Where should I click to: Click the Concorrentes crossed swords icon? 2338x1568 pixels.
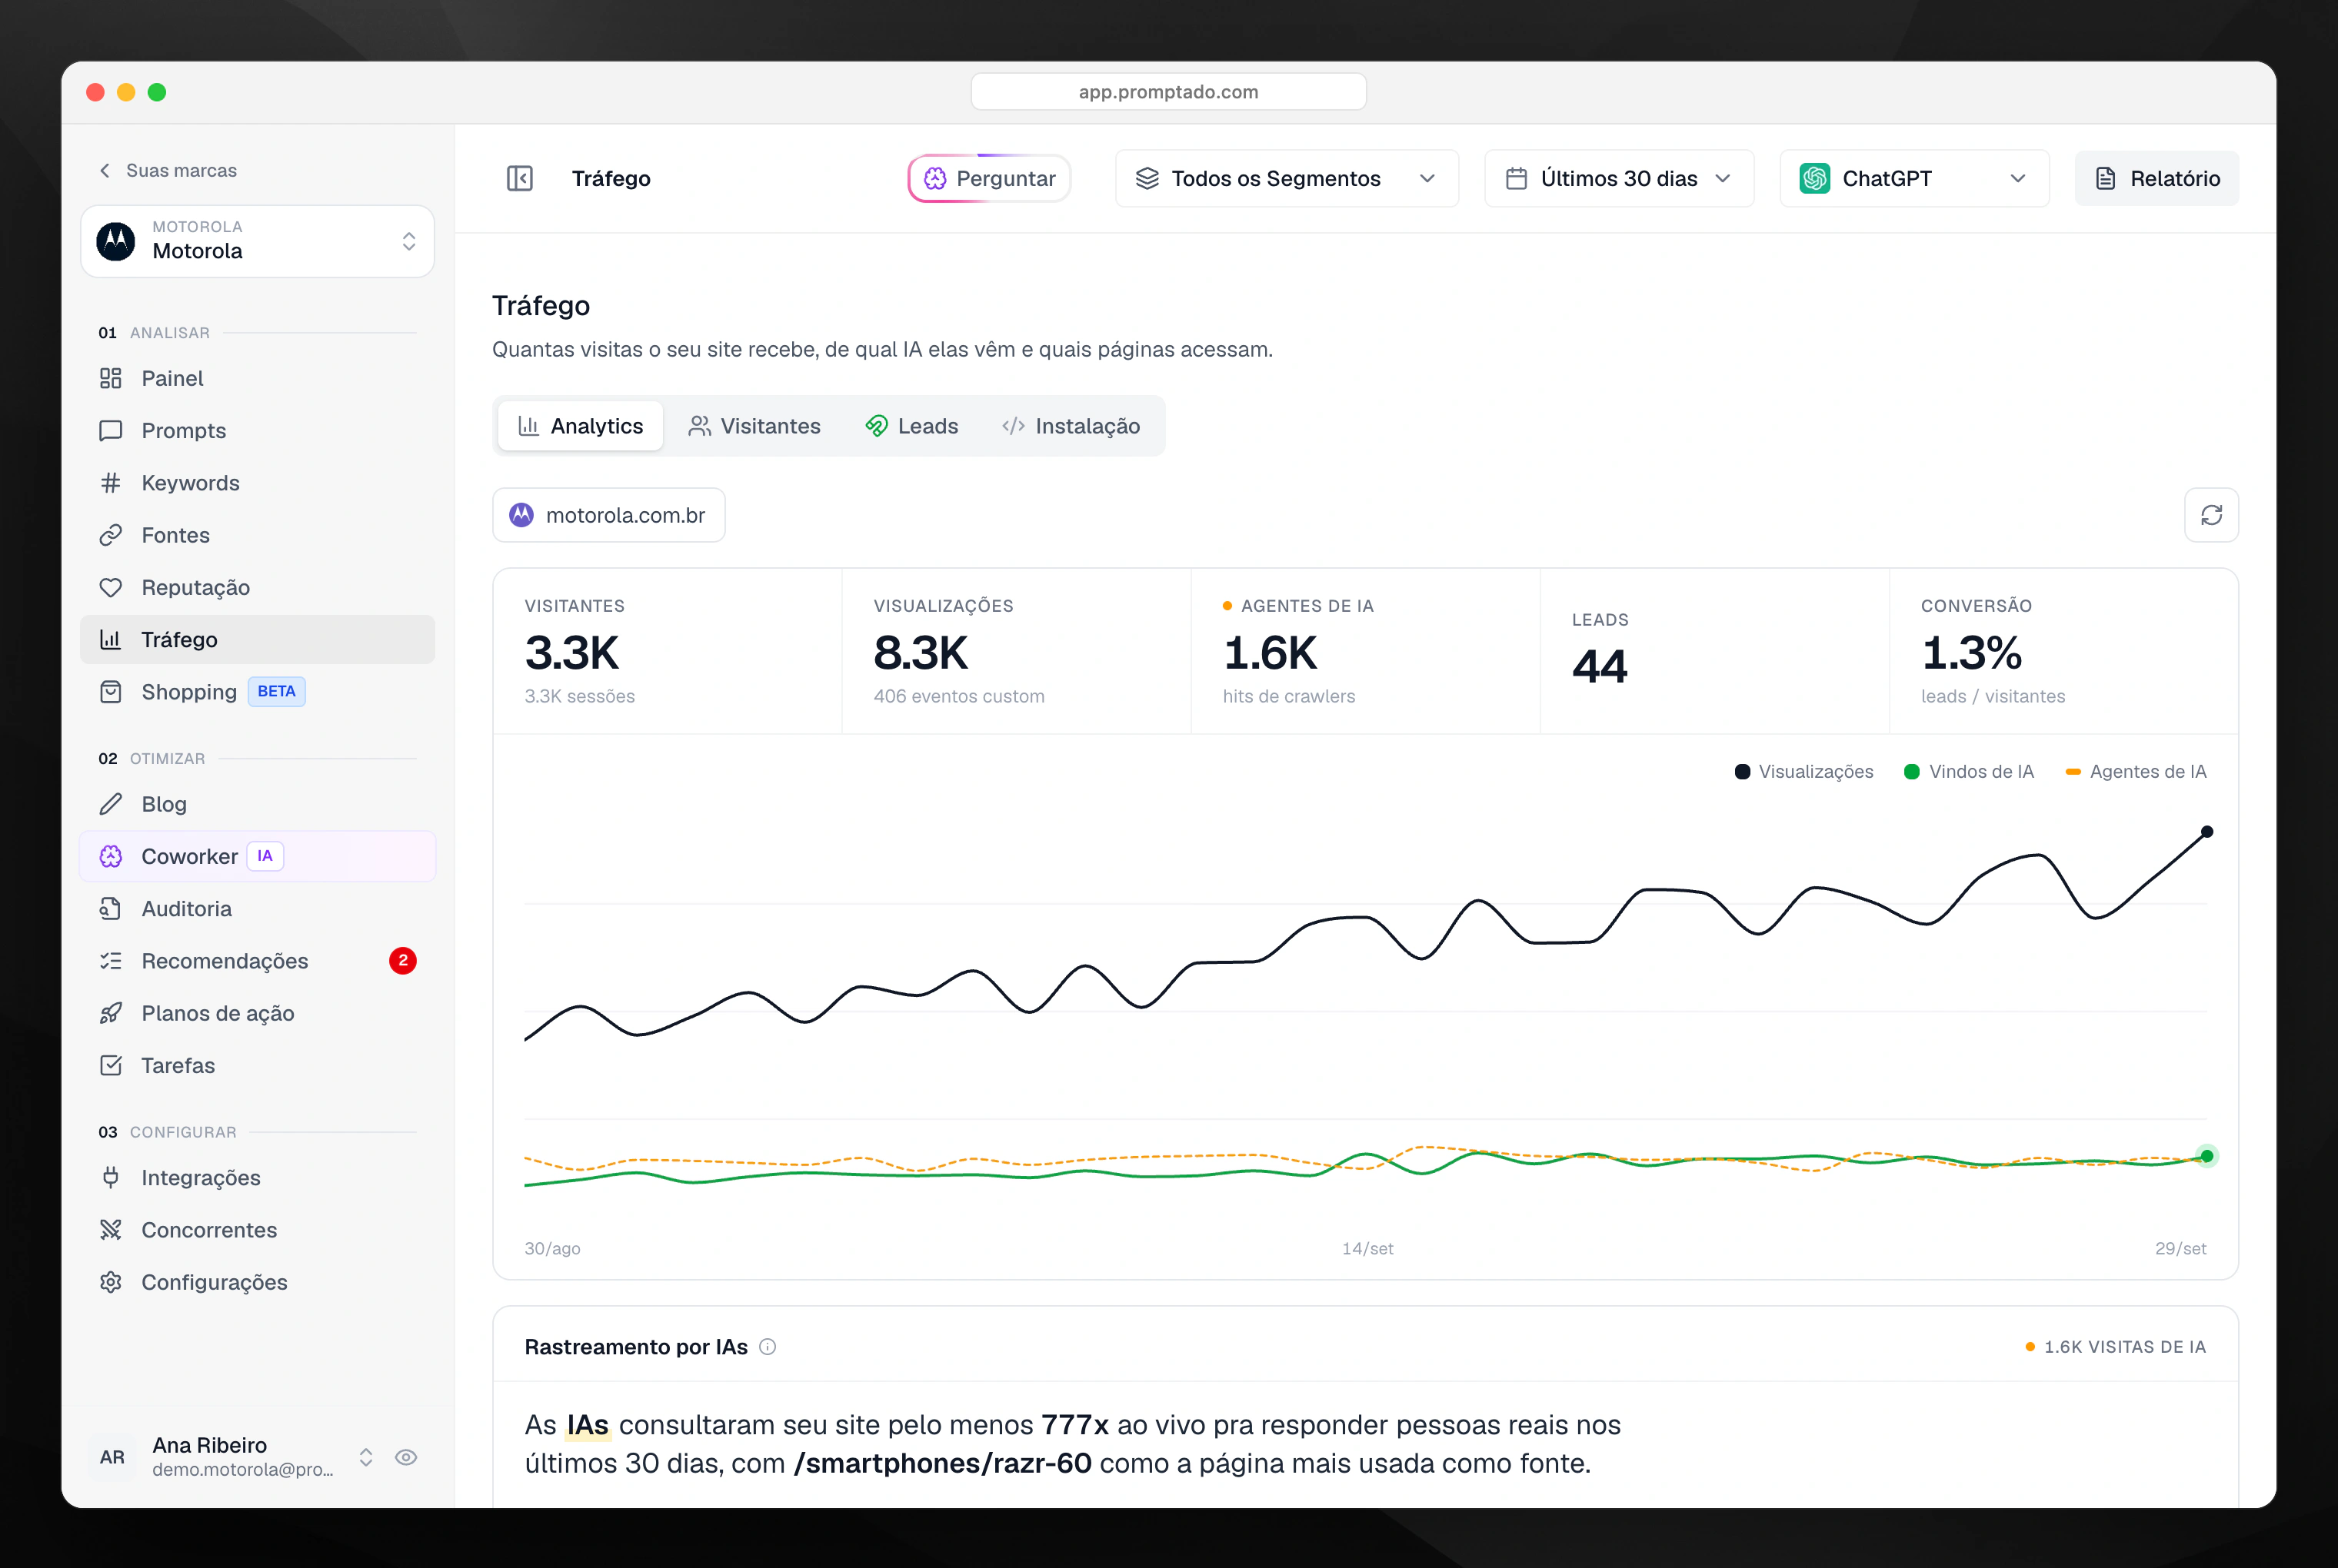(x=111, y=1230)
